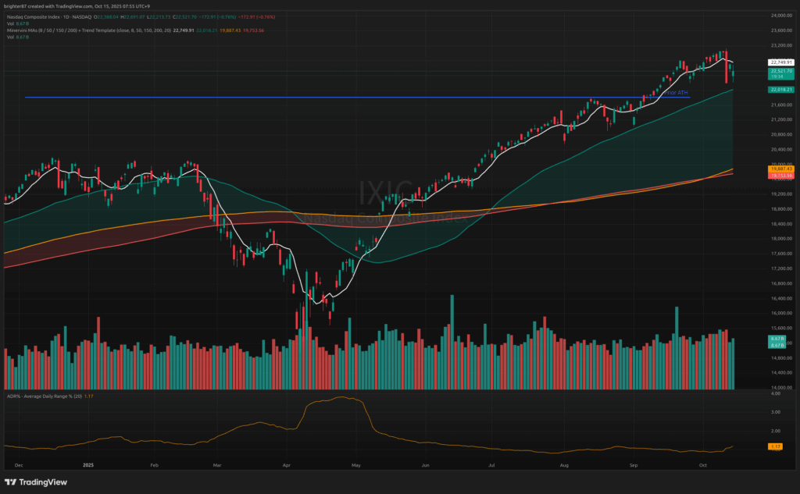Click the white 22,749.91 price axis label
Viewport: 800px width, 494px height.
[x=781, y=62]
